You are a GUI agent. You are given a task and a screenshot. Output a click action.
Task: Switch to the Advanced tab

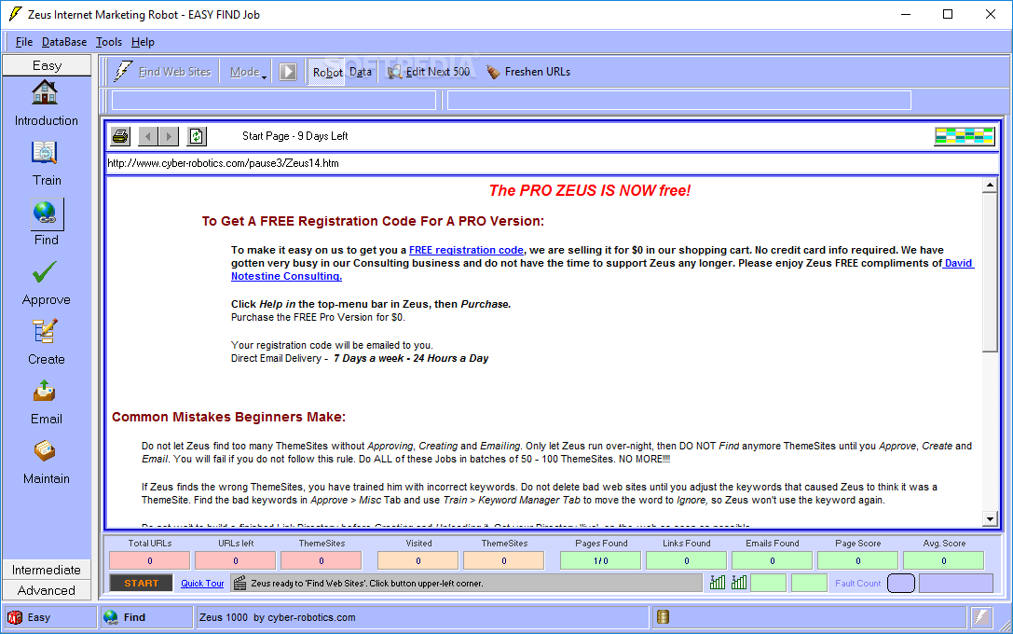47,590
